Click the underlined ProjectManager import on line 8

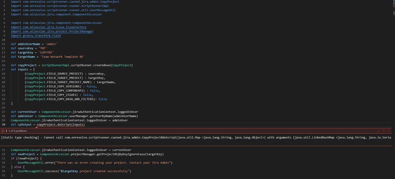(52, 32)
